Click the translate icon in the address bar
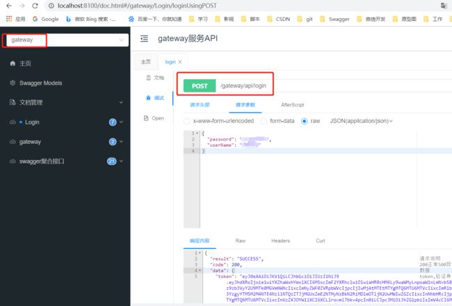Viewport: 452px width, 306px height. click(x=444, y=6)
